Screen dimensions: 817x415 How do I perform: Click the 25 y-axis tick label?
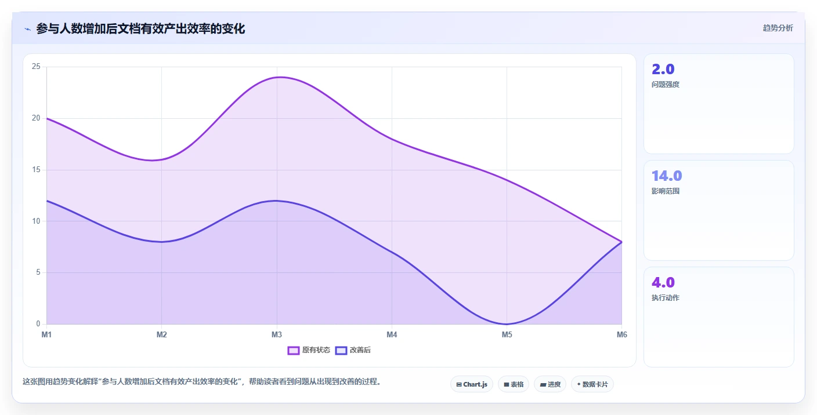pos(36,67)
